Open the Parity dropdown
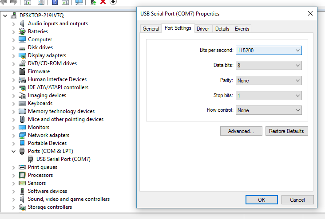 (x=269, y=81)
